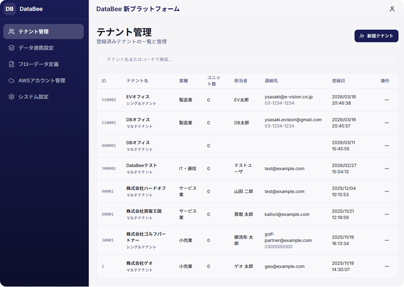The width and height of the screenshot is (404, 287).
Task: Open actions menu for 株式会社ゴルフパートナー row
Action: tap(387, 240)
